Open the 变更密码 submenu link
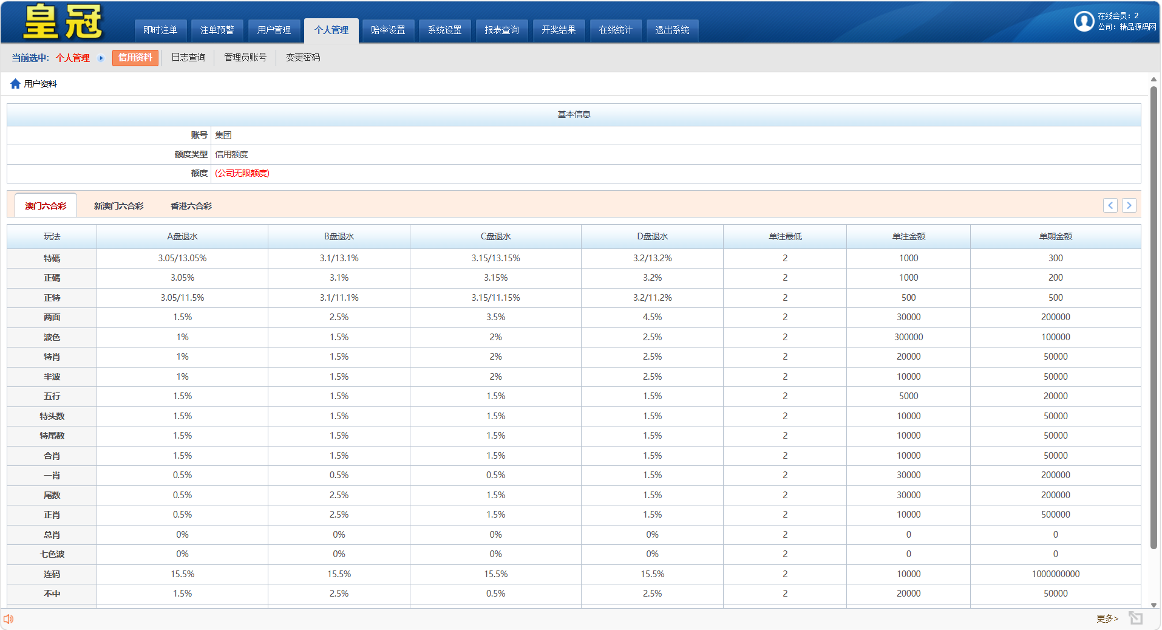This screenshot has width=1162, height=630. point(303,58)
